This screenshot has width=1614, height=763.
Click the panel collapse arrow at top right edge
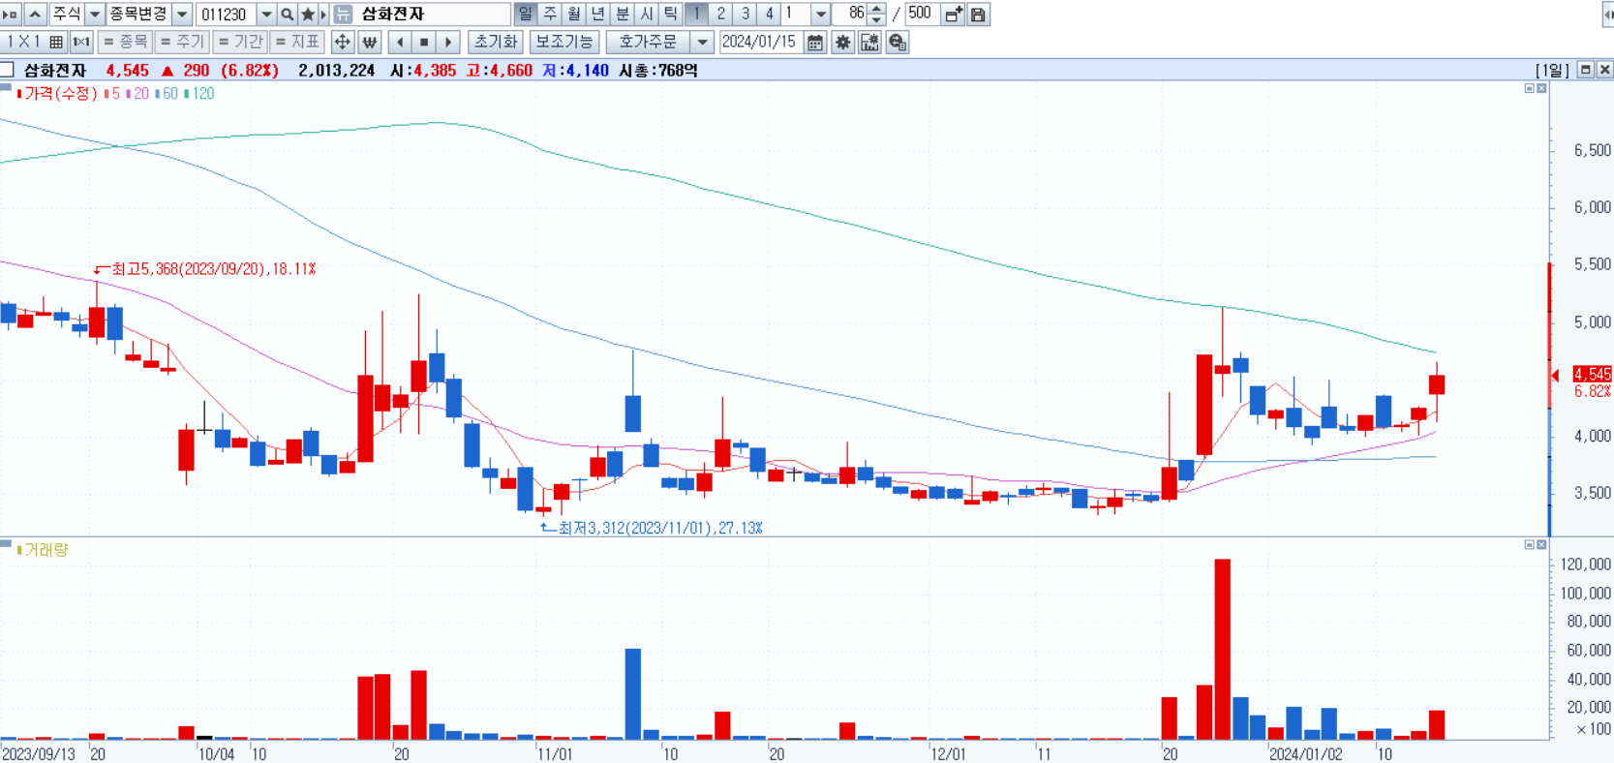click(x=1608, y=15)
